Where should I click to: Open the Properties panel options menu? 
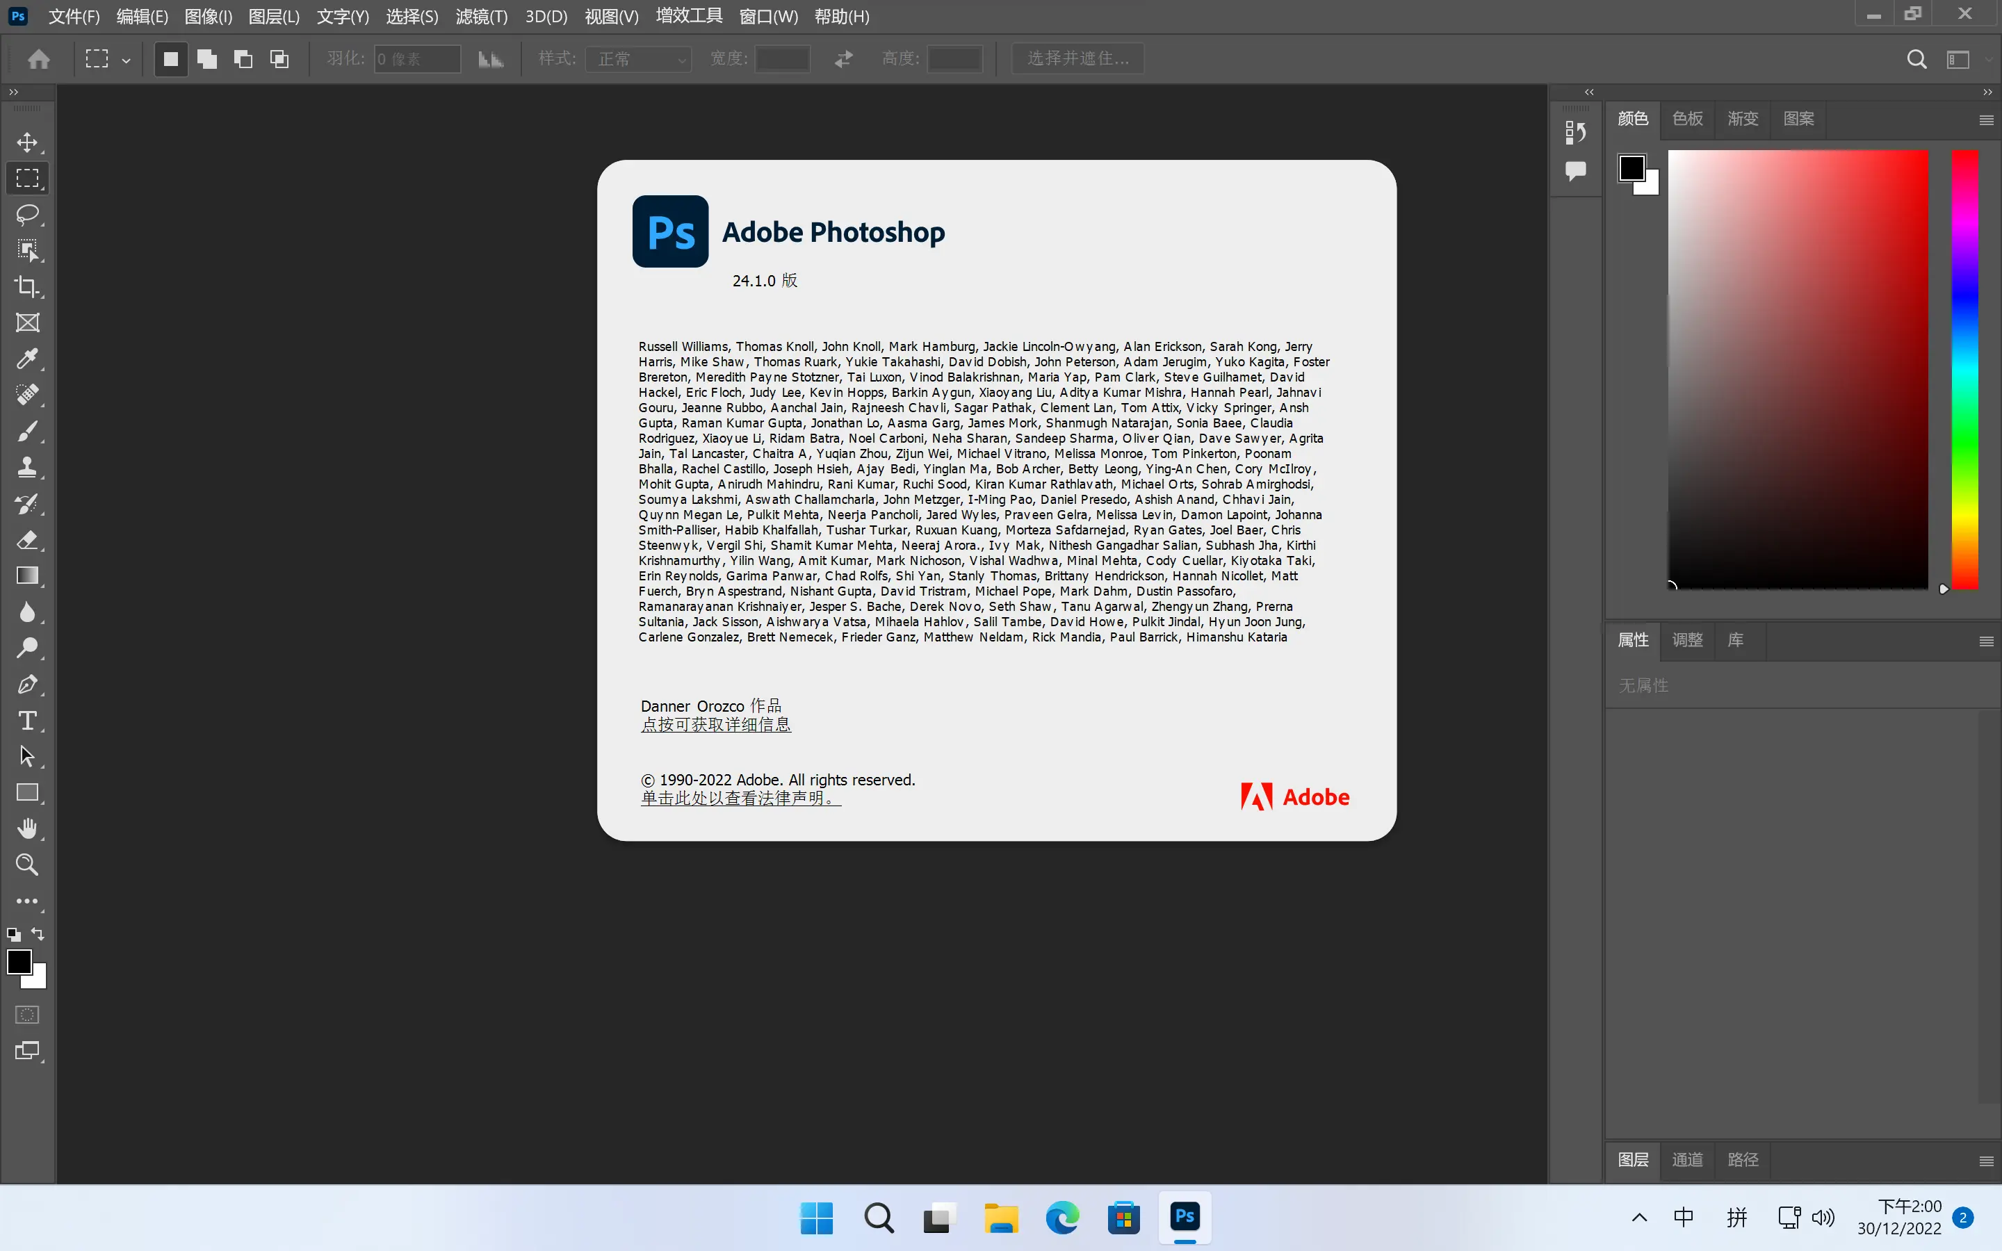point(1986,641)
